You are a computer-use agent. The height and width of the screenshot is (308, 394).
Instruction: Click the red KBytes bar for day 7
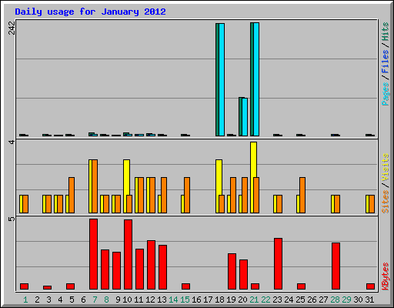coord(93,254)
